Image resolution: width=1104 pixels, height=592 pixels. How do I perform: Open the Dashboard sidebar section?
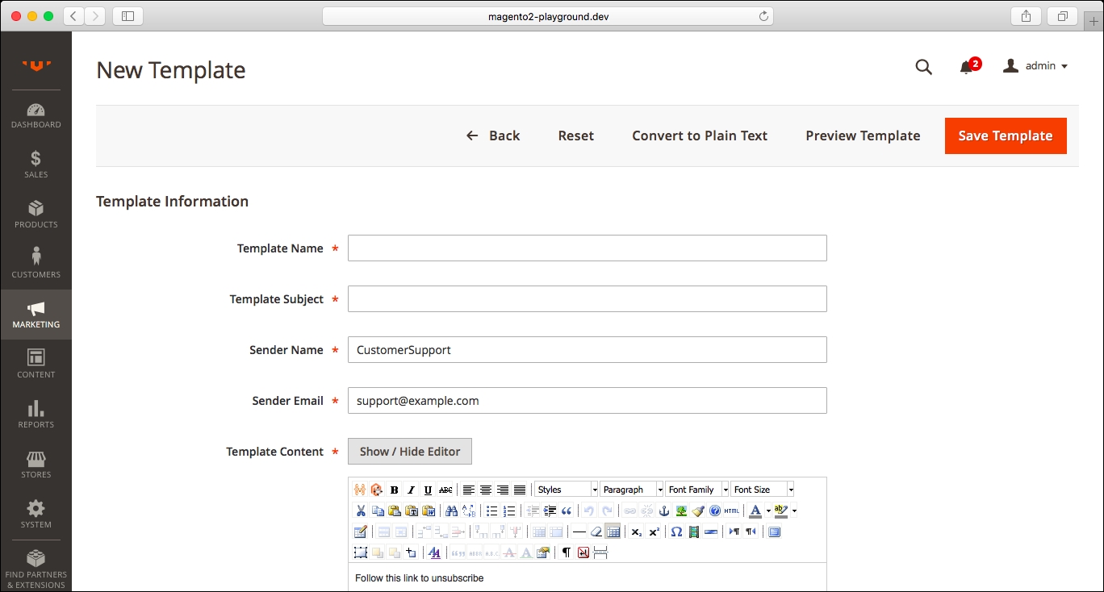(x=36, y=115)
